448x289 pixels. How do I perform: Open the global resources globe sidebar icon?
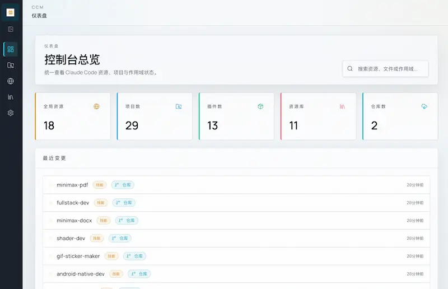[x=11, y=81]
